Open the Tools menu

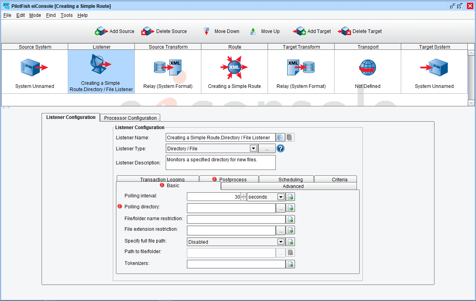tap(67, 15)
